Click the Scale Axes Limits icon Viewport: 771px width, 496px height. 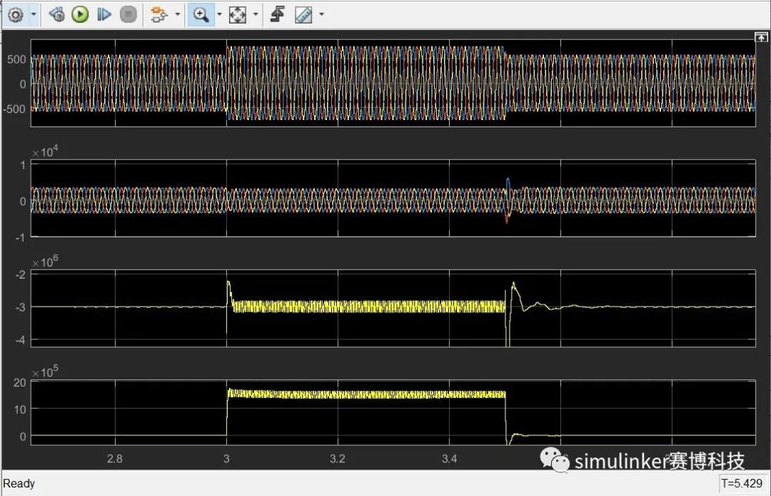(x=238, y=15)
